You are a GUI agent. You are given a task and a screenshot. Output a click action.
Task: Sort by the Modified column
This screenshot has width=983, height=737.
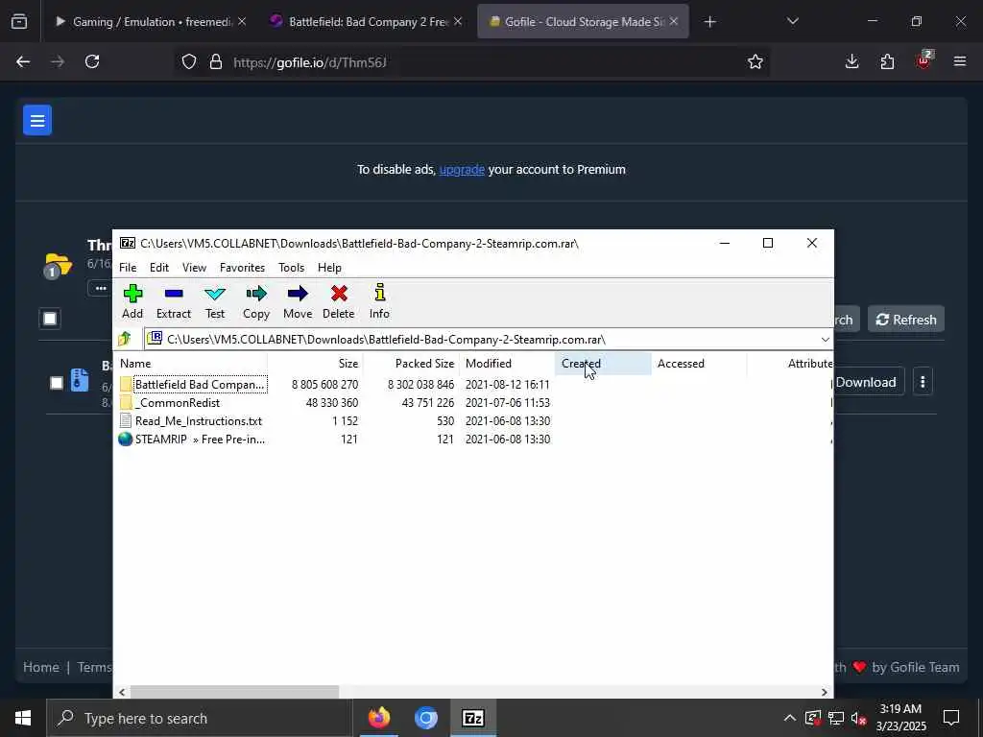[x=507, y=364]
